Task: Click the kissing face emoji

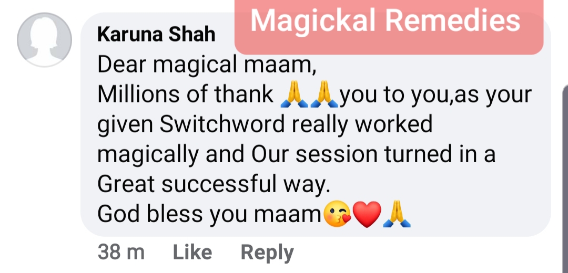Action: point(337,214)
